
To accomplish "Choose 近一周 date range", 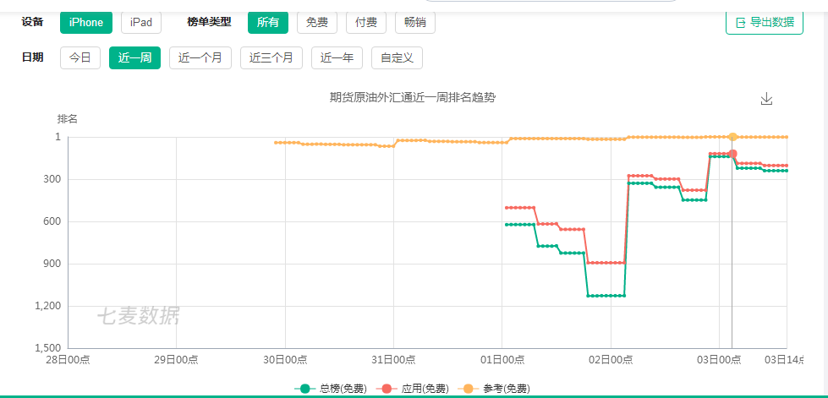I will point(134,57).
